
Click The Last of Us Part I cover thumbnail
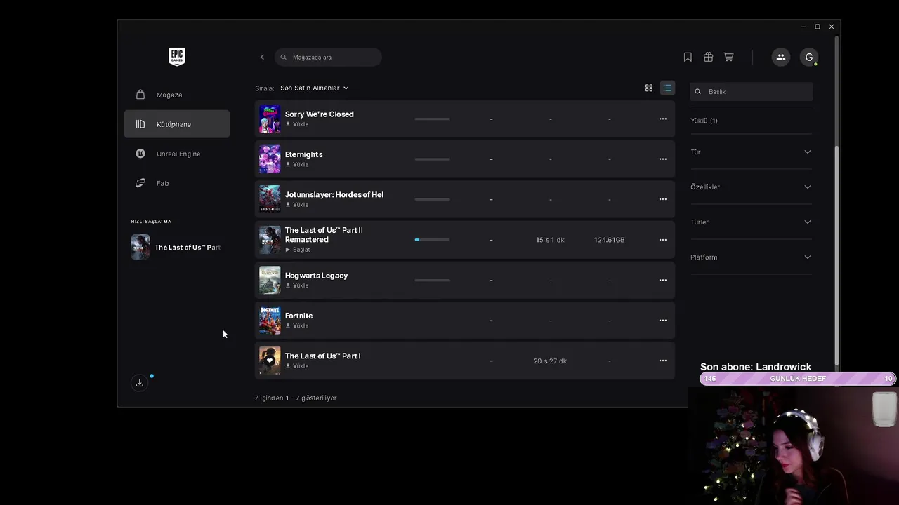[270, 361]
